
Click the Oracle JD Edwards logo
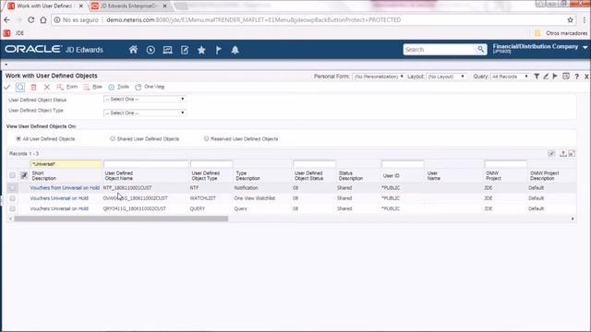[x=54, y=49]
